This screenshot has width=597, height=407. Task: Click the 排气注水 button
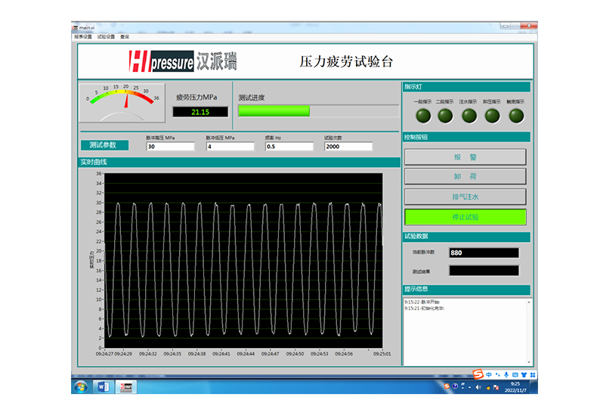(466, 197)
